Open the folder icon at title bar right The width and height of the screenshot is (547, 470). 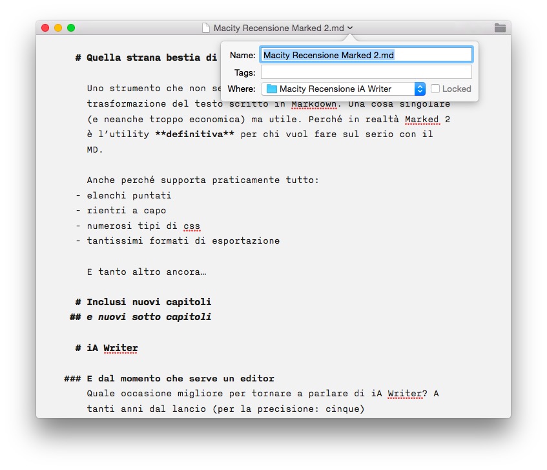tap(500, 28)
